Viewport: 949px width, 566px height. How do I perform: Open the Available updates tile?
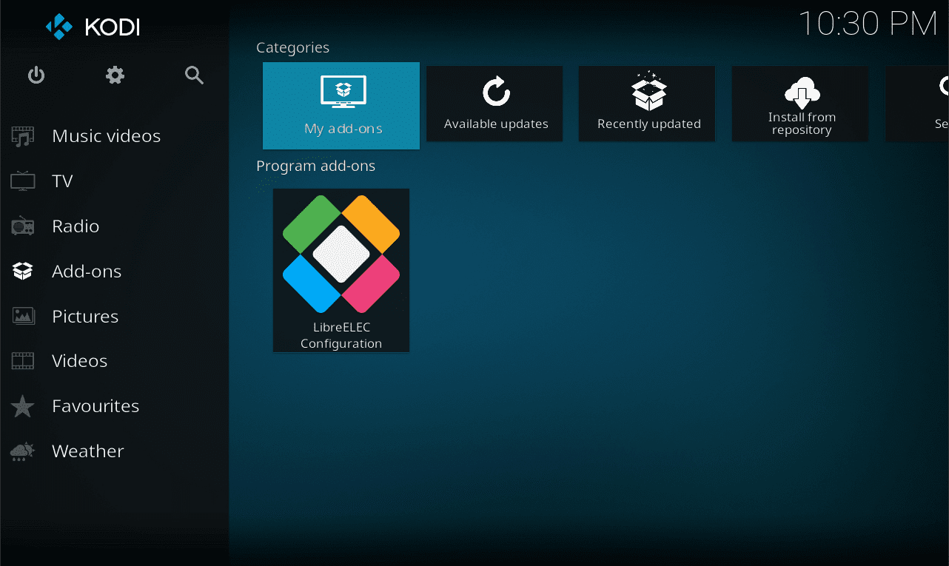point(495,104)
